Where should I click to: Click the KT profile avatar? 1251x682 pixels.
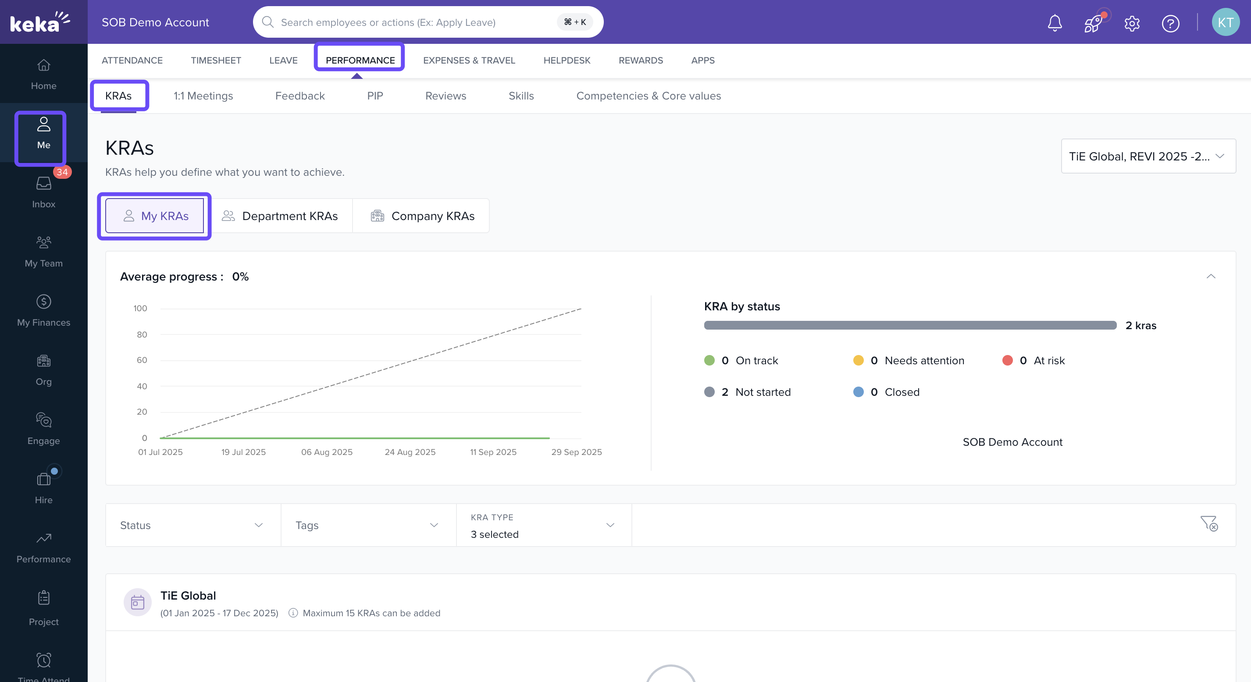coord(1225,22)
